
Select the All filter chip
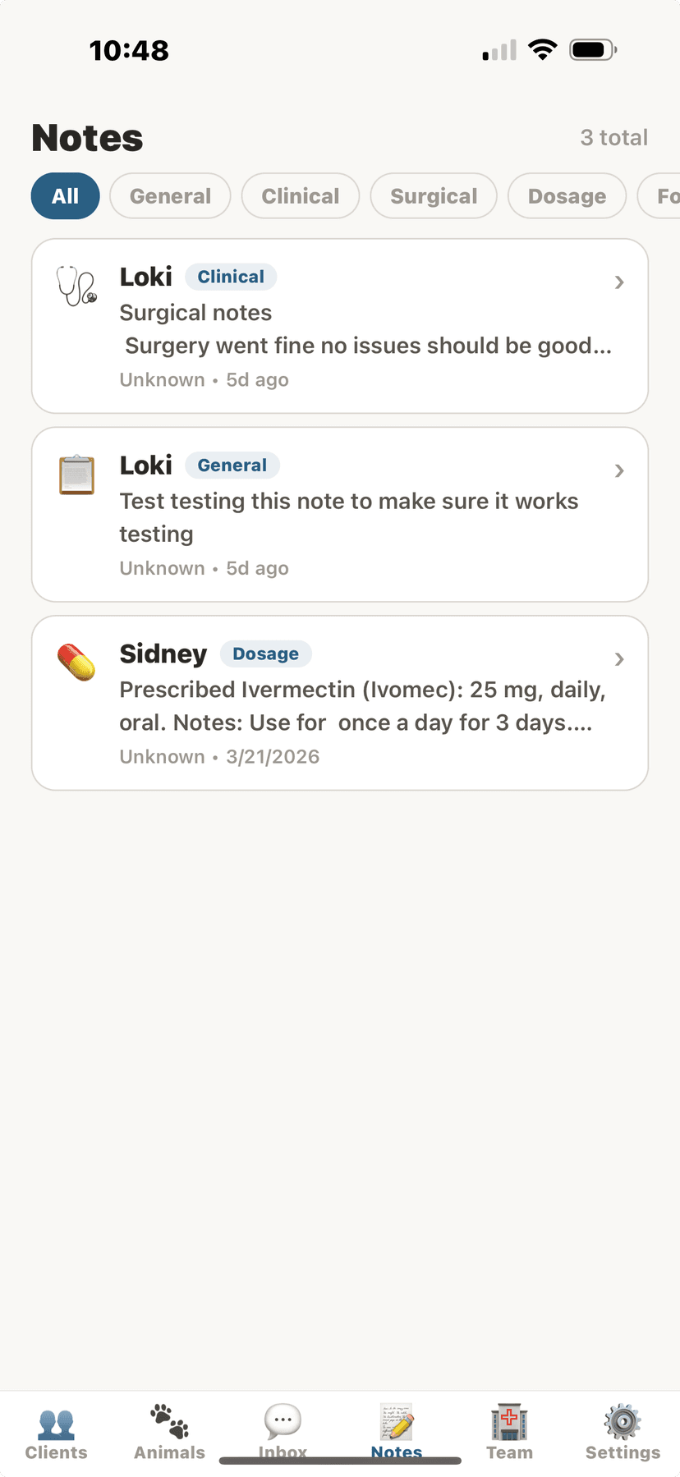[x=66, y=196]
